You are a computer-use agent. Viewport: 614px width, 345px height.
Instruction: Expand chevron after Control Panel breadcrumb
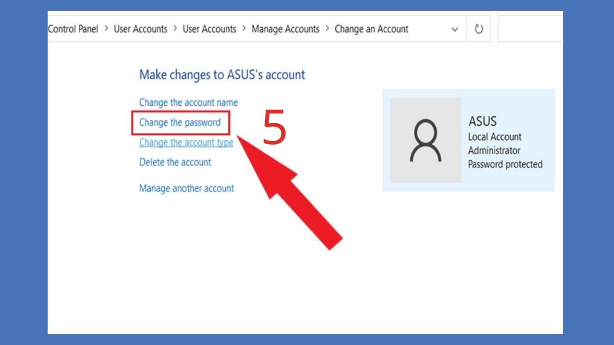tap(106, 29)
